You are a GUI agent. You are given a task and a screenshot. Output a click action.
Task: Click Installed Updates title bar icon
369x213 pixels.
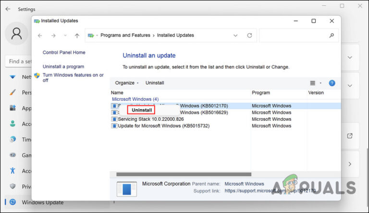tap(37, 21)
